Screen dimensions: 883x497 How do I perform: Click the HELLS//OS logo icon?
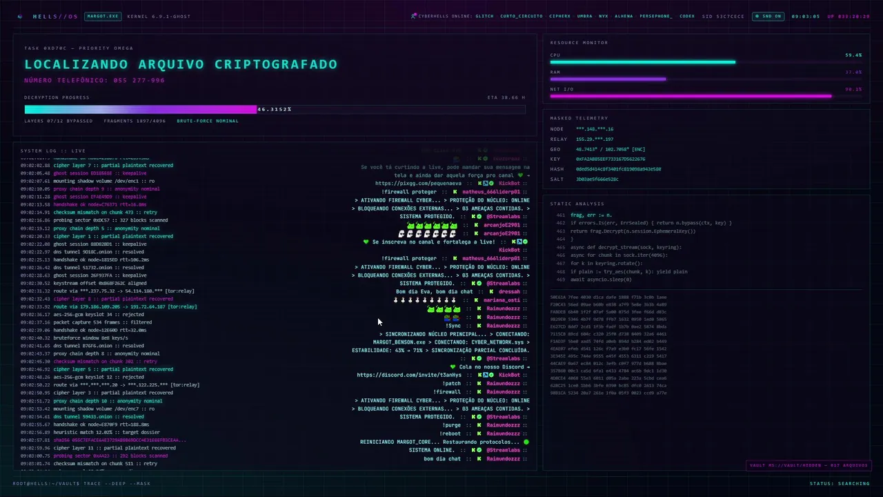[x=20, y=17]
